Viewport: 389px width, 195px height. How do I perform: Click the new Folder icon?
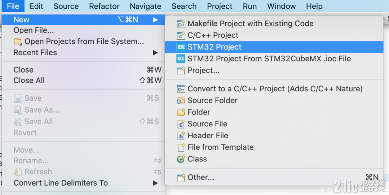click(x=181, y=112)
